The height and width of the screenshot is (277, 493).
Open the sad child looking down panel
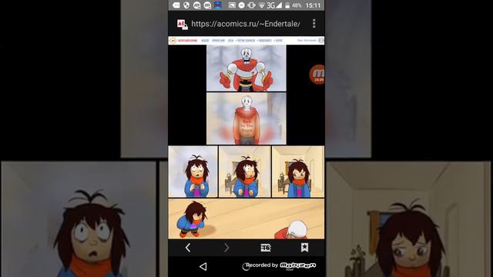(x=298, y=172)
